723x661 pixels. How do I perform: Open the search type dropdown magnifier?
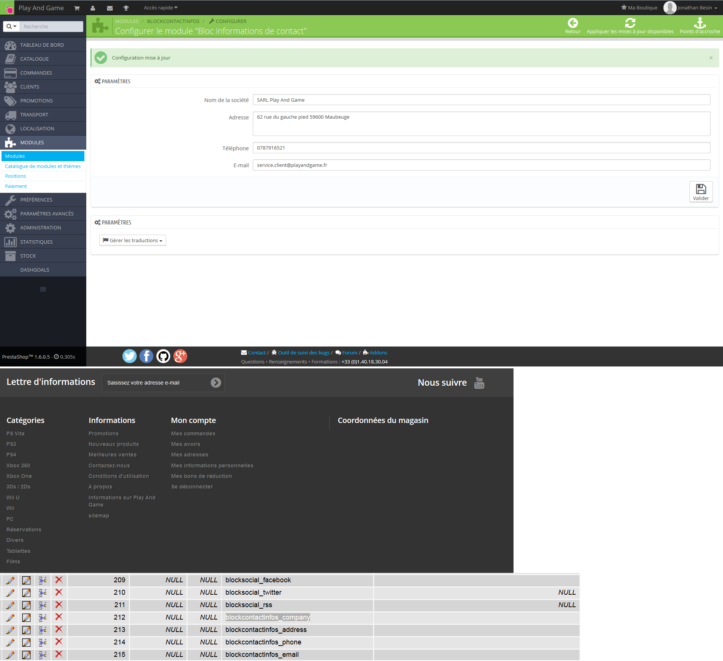click(11, 26)
